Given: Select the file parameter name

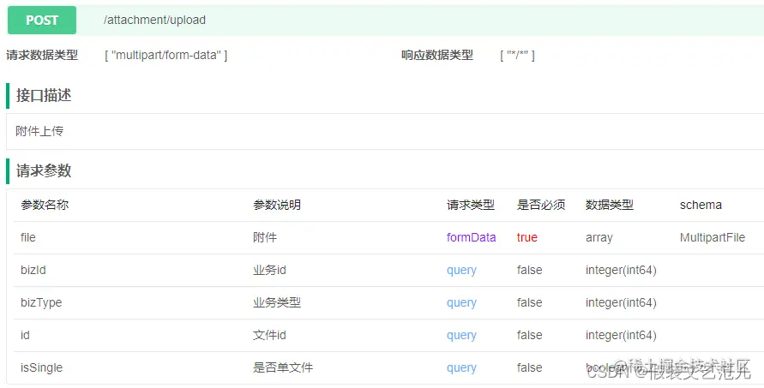Looking at the screenshot, I should click(28, 237).
